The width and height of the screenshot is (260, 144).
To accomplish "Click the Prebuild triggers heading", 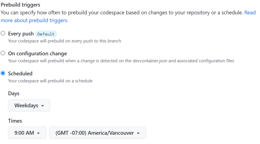I will pyautogui.click(x=20, y=5).
